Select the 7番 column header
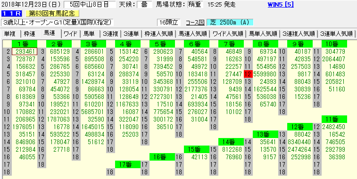Image resolution: width=357 pixels, height=179 pixels. [x=231, y=44]
